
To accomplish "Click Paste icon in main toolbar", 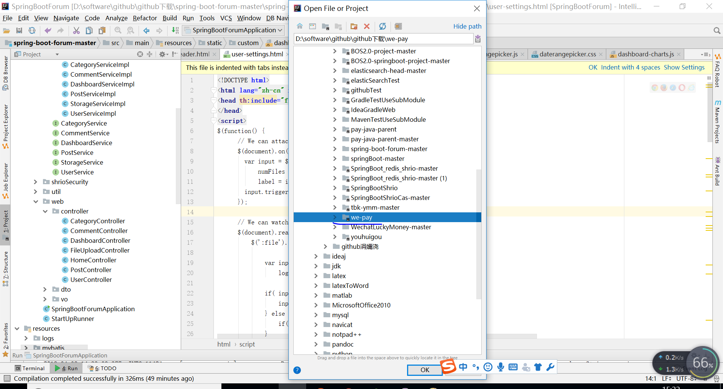I will tap(102, 30).
